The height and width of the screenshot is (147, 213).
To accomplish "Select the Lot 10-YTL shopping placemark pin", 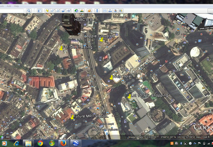I will 129,96.
